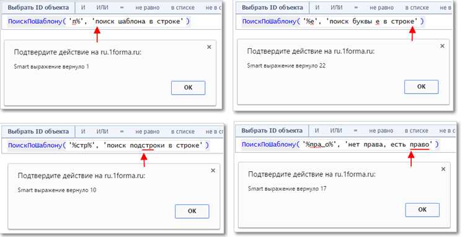Insert 'ИЛИ' operator above the '%стр%' expression
465x237 pixels.
point(102,132)
